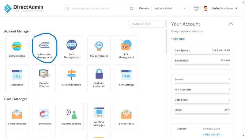Viewport: 245px width, 138px height.
Task: Open E-mail Accounts
Action: point(17,117)
